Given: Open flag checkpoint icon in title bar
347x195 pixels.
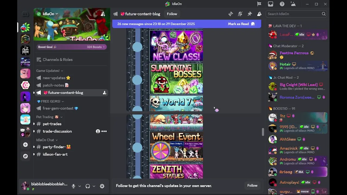Looking at the screenshot, I should (259, 4).
